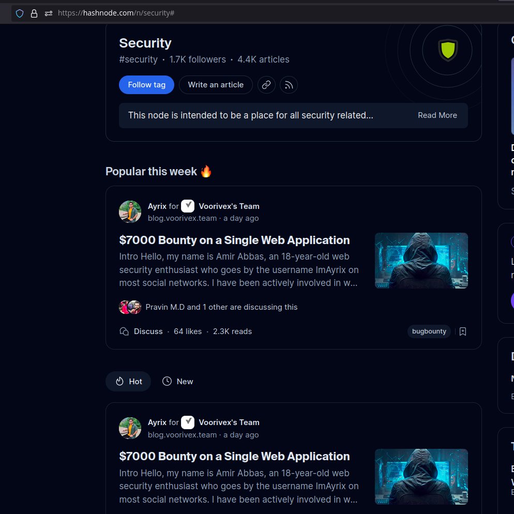Click Voorivex's Team logo in Popular card
Viewport: 514px width, 514px height.
click(188, 206)
